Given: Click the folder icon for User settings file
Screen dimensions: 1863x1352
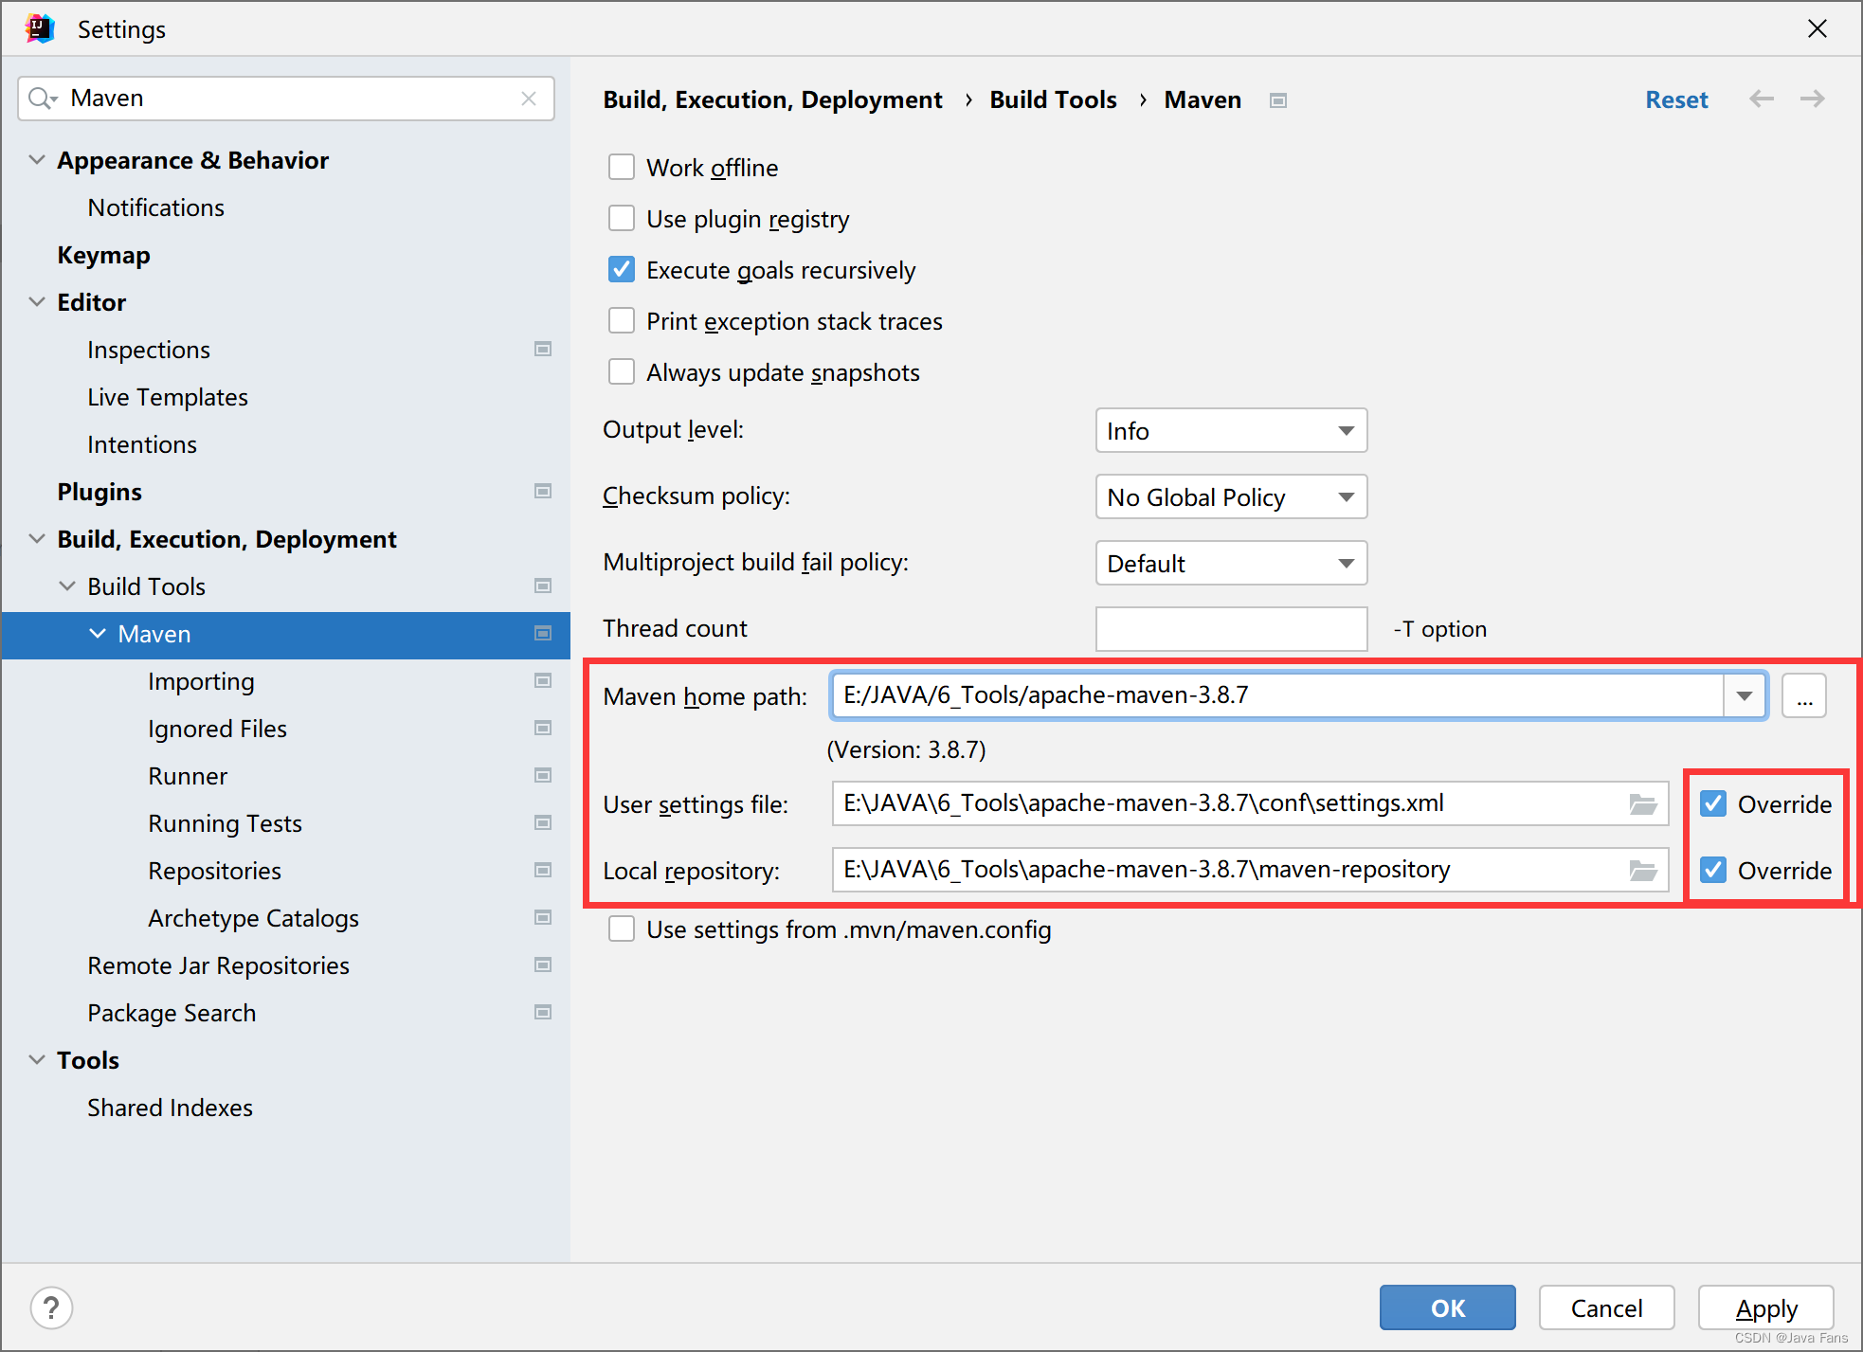Looking at the screenshot, I should (1643, 802).
